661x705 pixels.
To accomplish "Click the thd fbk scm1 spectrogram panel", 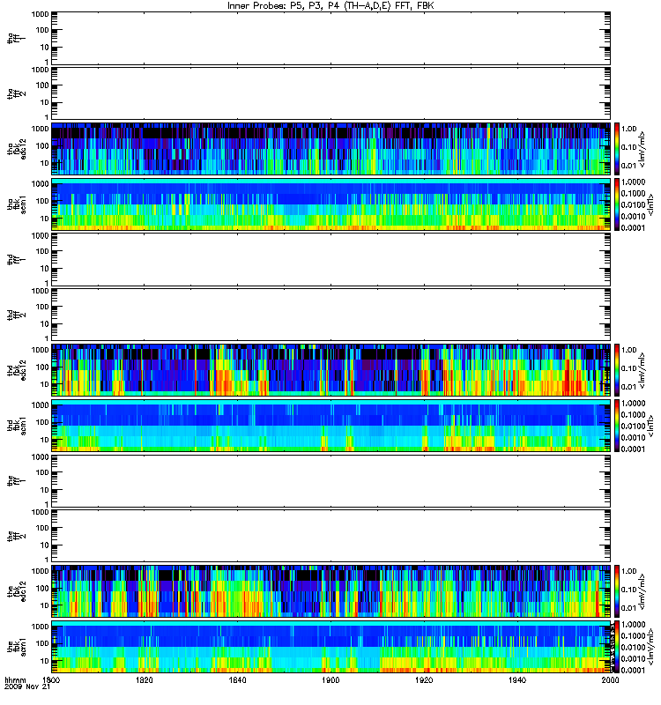I will point(331,426).
